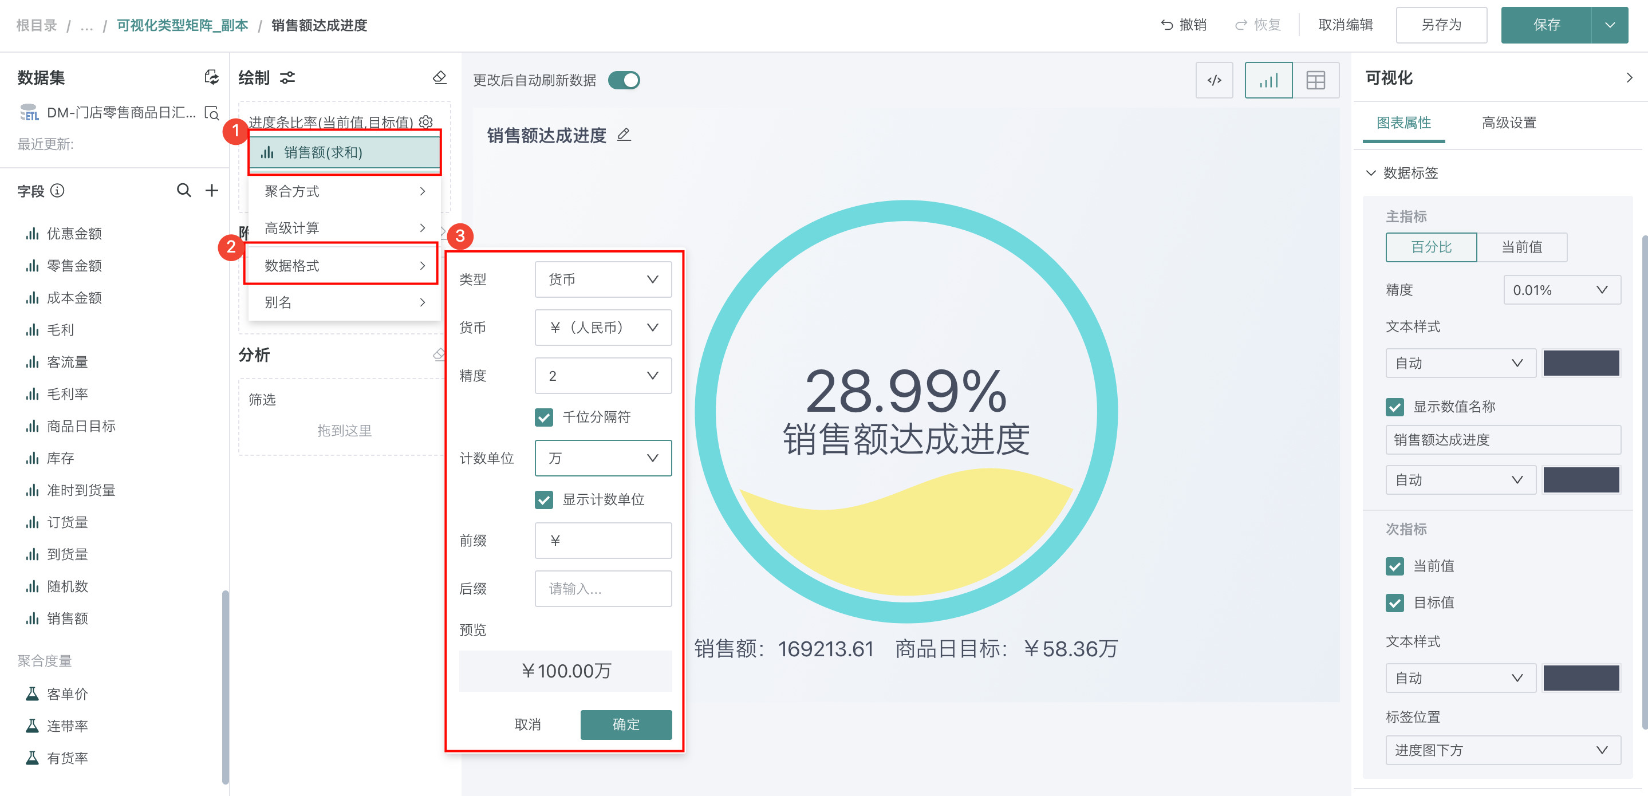Open 计数单位 dropdown showing 万
1648x796 pixels.
[x=602, y=458]
